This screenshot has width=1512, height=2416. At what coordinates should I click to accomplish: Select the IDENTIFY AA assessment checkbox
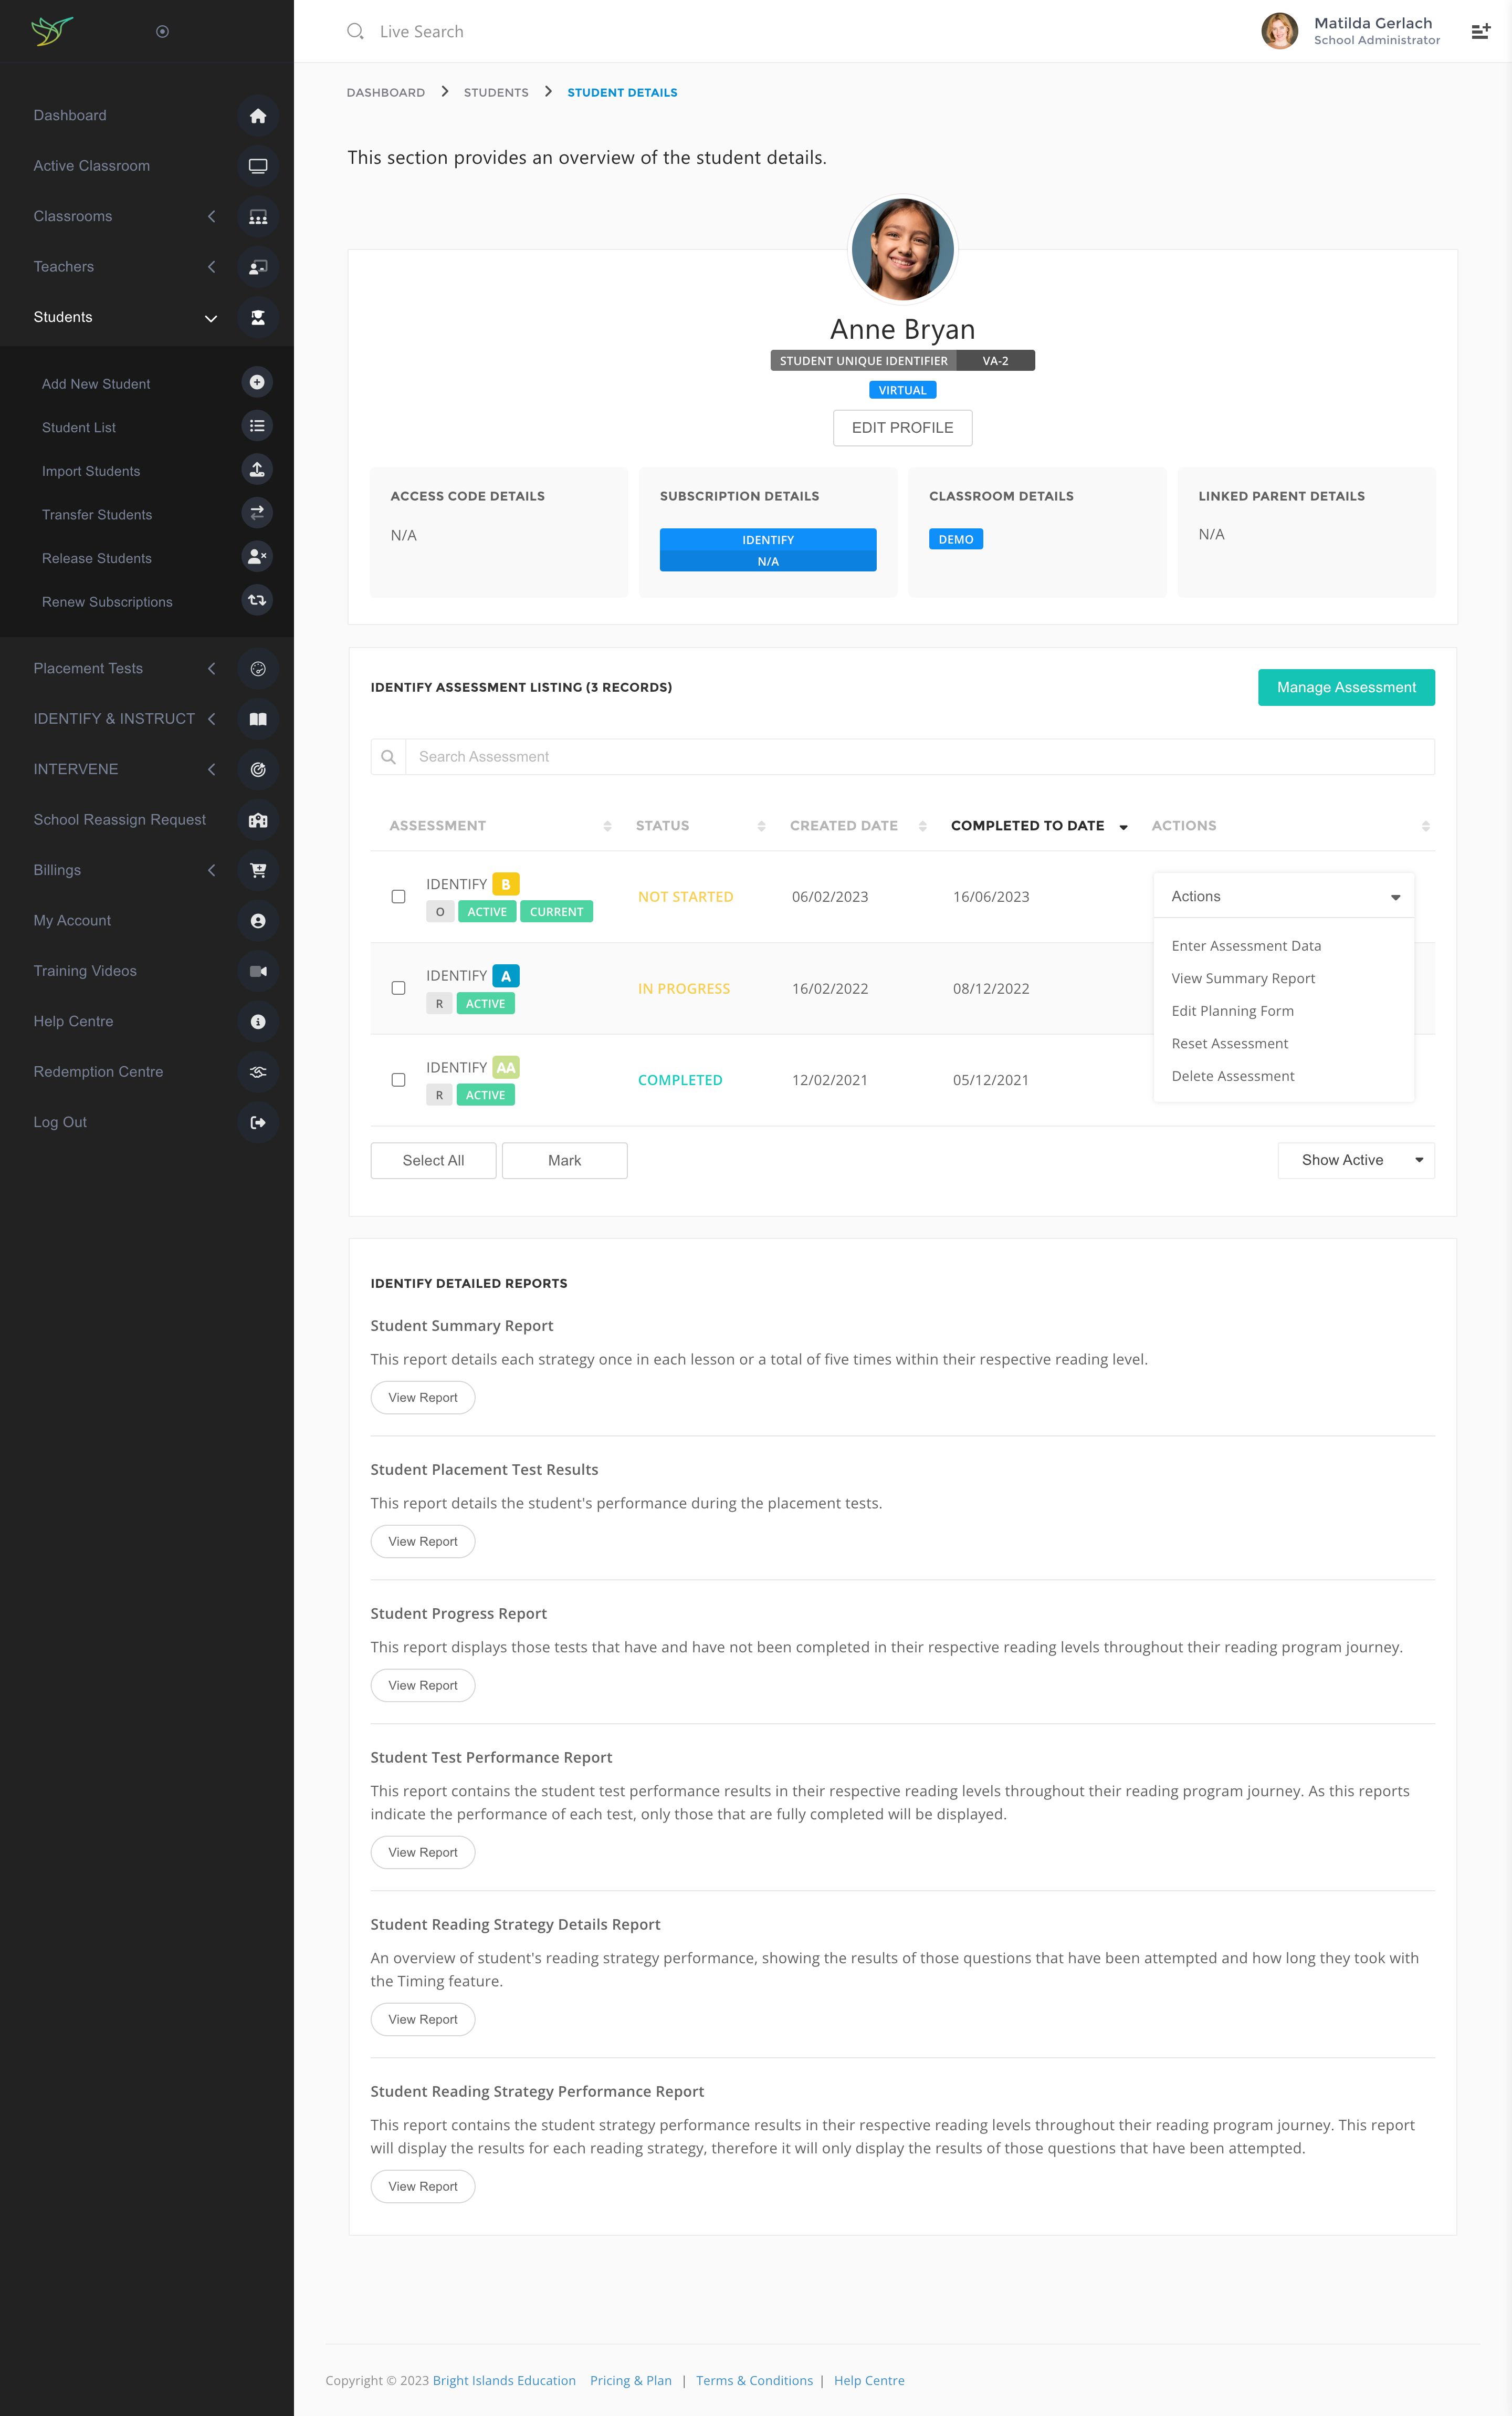coord(398,1079)
